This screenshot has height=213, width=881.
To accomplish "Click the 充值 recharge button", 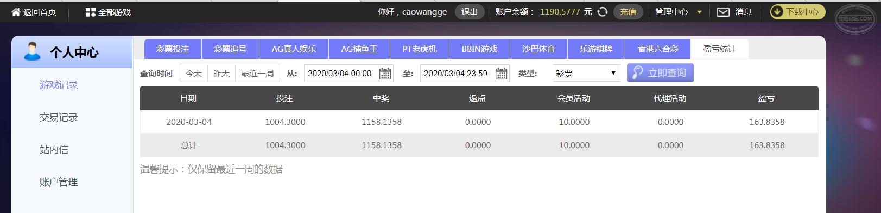I will [x=628, y=12].
